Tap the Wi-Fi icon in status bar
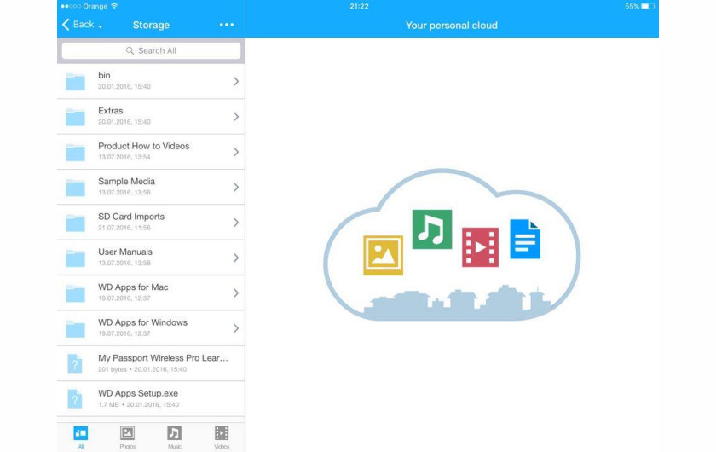The width and height of the screenshot is (716, 452). [114, 6]
